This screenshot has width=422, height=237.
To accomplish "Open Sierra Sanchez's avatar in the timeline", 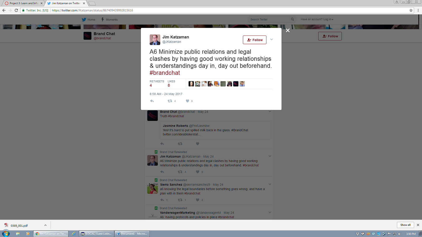I will point(152,189).
